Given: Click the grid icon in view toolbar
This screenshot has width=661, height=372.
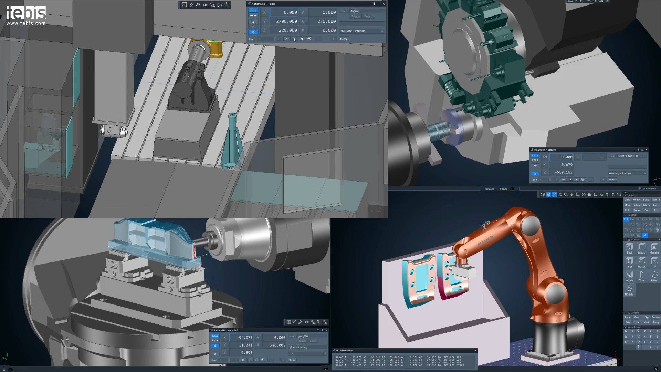Looking at the screenshot, I should (589, 195).
